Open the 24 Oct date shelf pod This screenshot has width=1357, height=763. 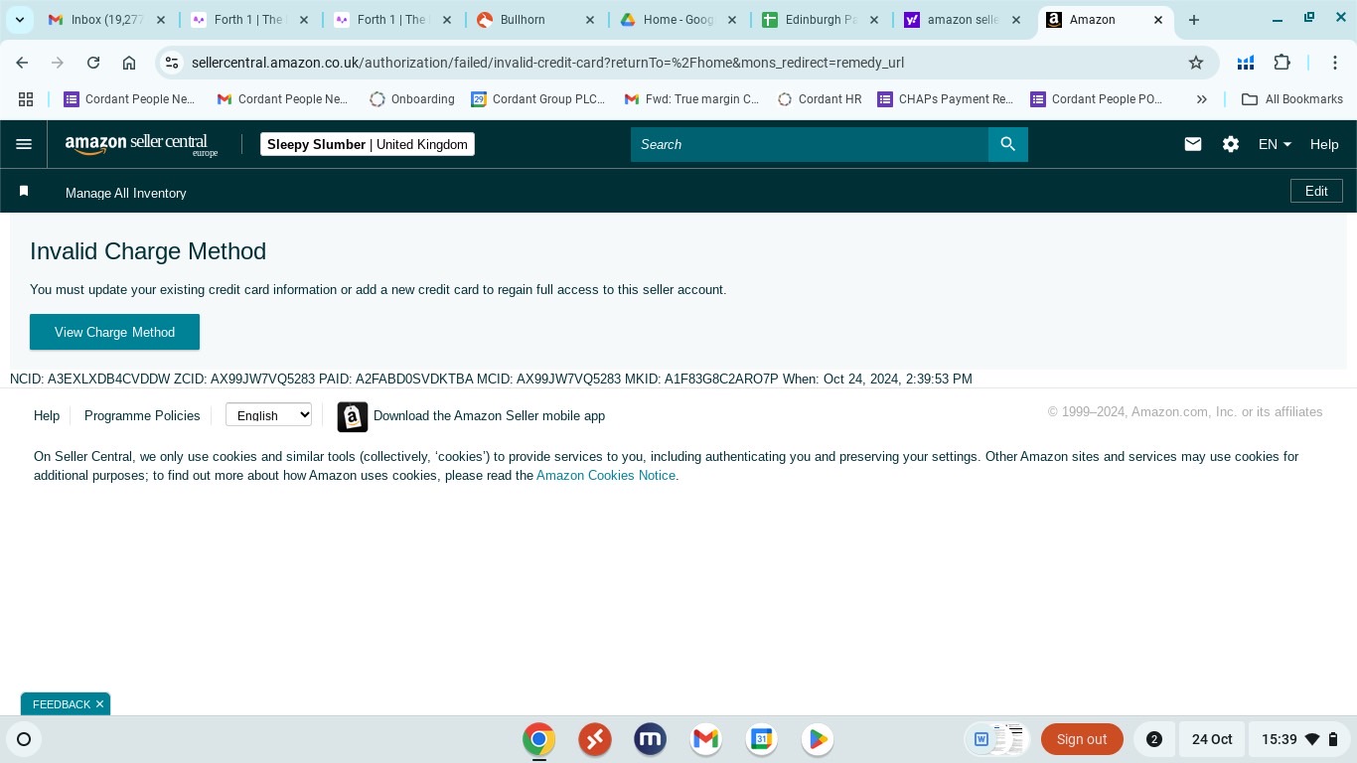(x=1212, y=739)
